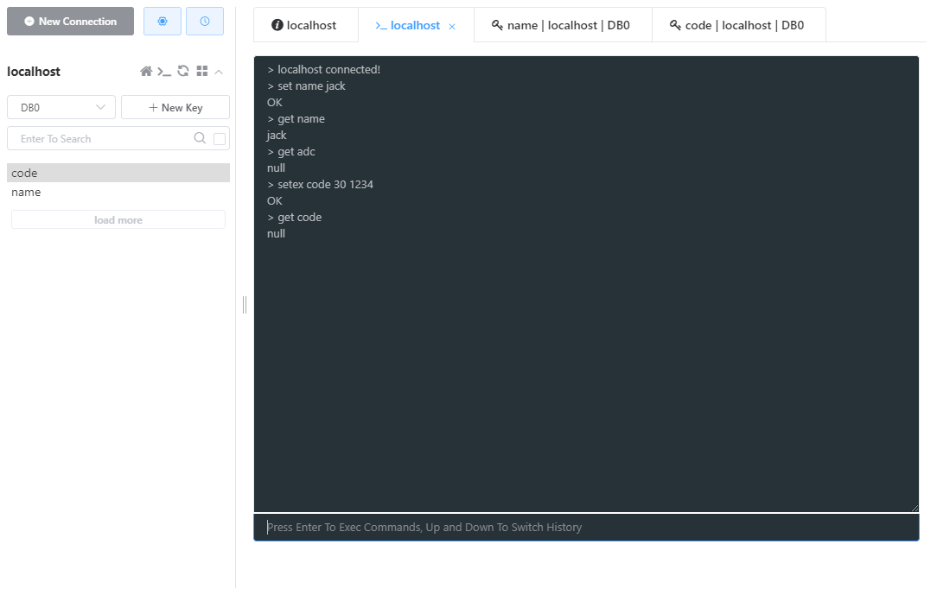Viewport: 937px width, 595px height.
Task: Click the sidebar splitter handle
Action: coord(245,304)
